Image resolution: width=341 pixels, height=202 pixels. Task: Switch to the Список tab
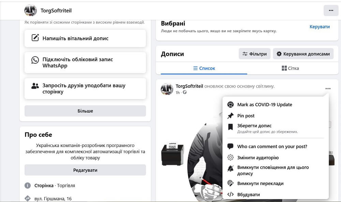204,68
